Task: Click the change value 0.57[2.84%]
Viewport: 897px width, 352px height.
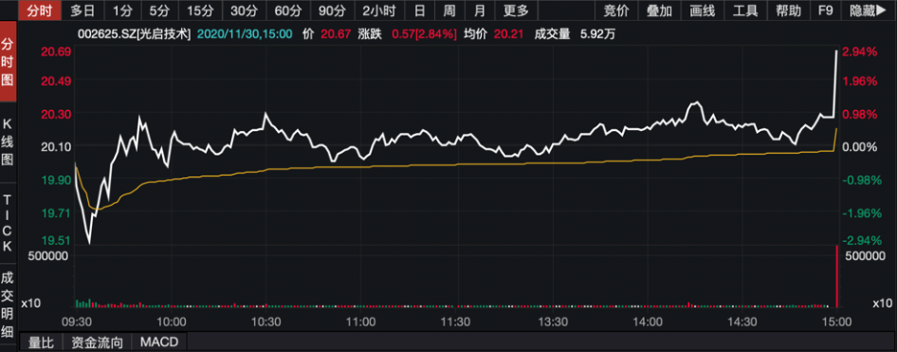Action: [424, 34]
